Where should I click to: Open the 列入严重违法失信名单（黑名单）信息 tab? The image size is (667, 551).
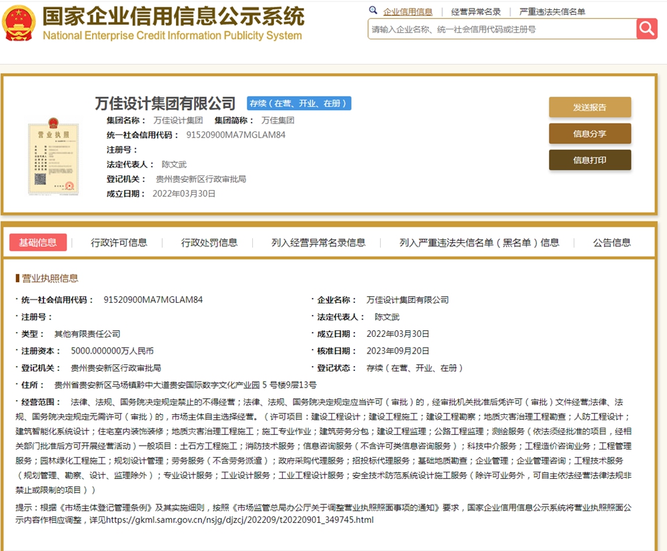(x=479, y=243)
